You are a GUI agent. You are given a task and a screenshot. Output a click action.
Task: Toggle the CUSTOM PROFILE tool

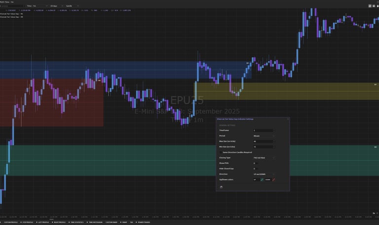click(x=10, y=223)
